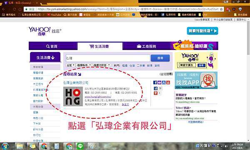Click the browser reload icon

pyautogui.click(x=14, y=9)
